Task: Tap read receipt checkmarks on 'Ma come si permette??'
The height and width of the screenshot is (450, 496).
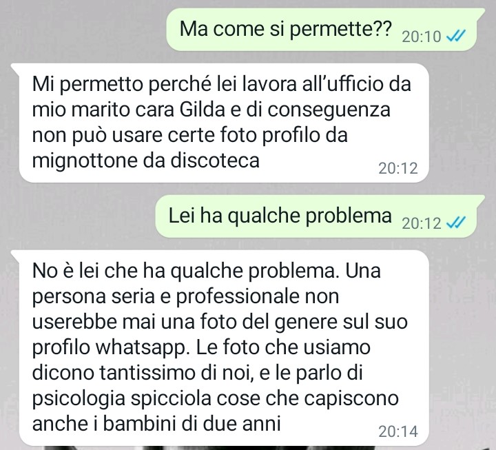Action: 455,36
